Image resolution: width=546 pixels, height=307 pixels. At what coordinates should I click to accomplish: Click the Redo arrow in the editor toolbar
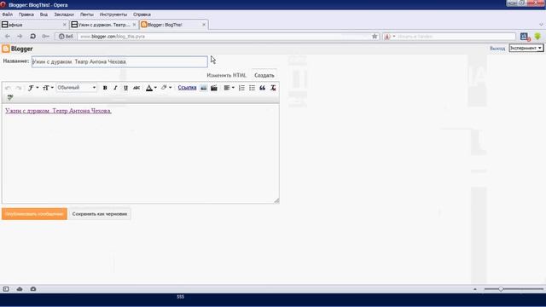19,88
